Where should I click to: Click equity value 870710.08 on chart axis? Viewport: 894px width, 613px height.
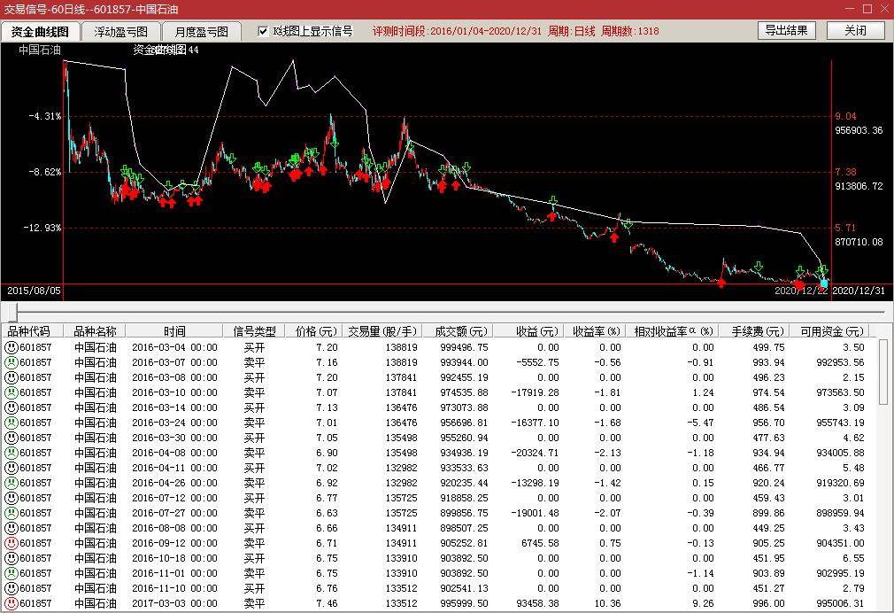coord(859,242)
